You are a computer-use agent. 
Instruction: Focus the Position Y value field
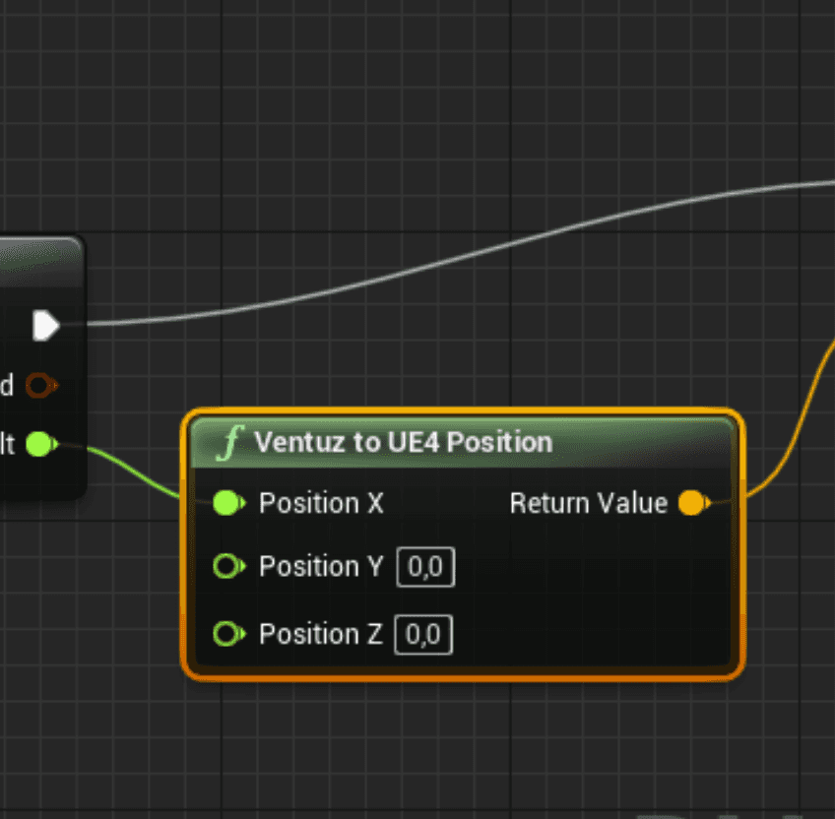425,568
